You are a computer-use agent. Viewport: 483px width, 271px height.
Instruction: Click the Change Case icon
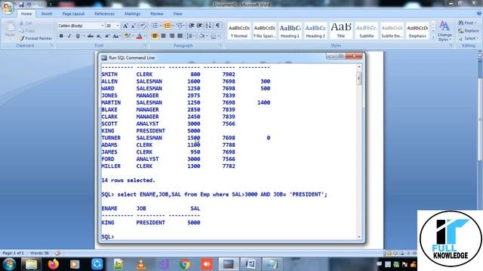[x=115, y=36]
